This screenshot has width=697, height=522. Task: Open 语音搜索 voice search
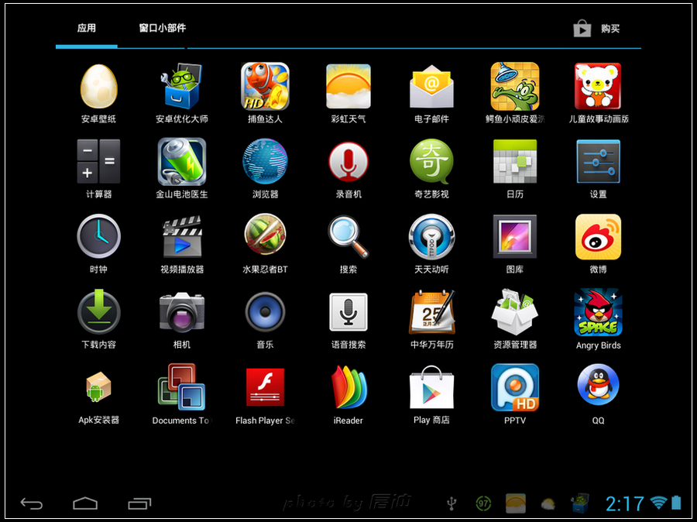tap(348, 311)
